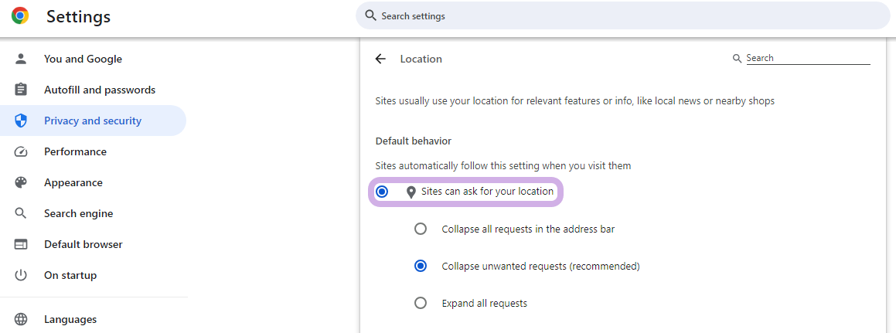Viewport: 896px width, 333px height.
Task: Click the Autofill clipboard icon
Action: click(21, 90)
